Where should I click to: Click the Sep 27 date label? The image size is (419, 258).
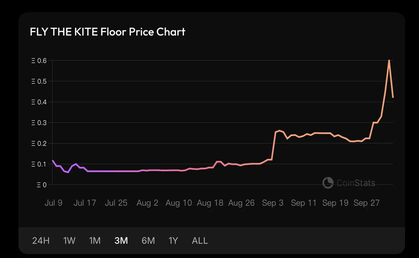click(x=366, y=203)
